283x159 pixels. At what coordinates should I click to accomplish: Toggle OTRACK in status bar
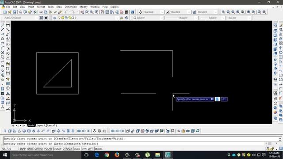tap(67, 149)
